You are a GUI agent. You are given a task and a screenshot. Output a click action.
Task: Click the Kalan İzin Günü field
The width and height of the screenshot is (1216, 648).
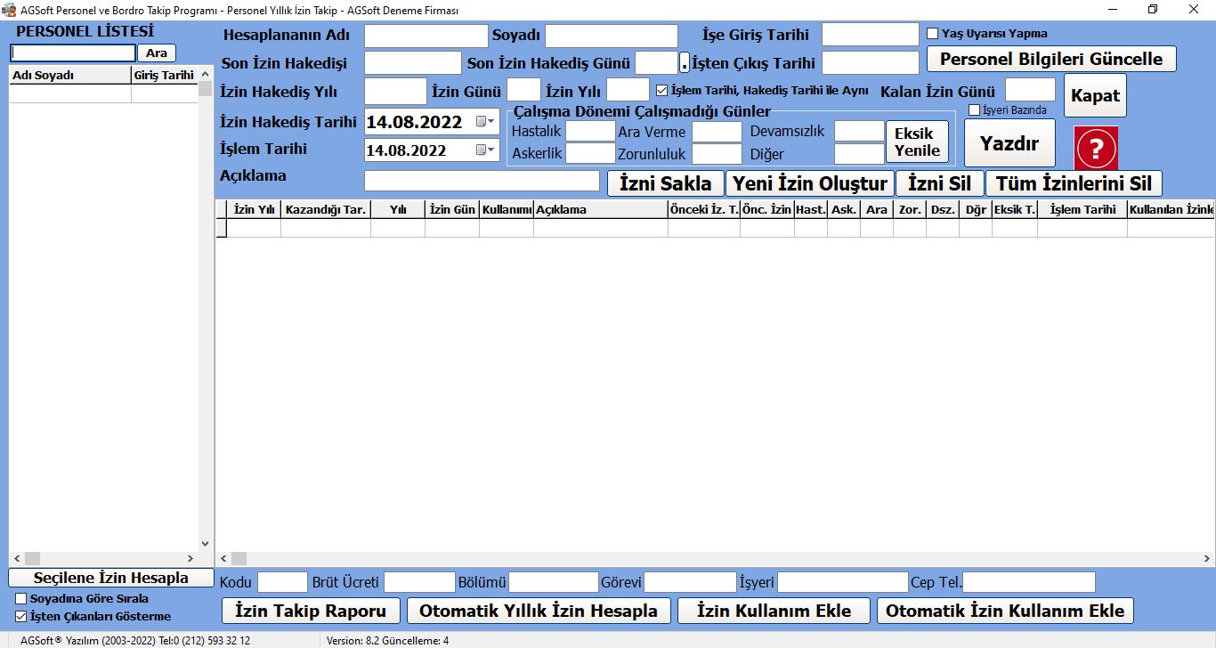pos(1030,91)
